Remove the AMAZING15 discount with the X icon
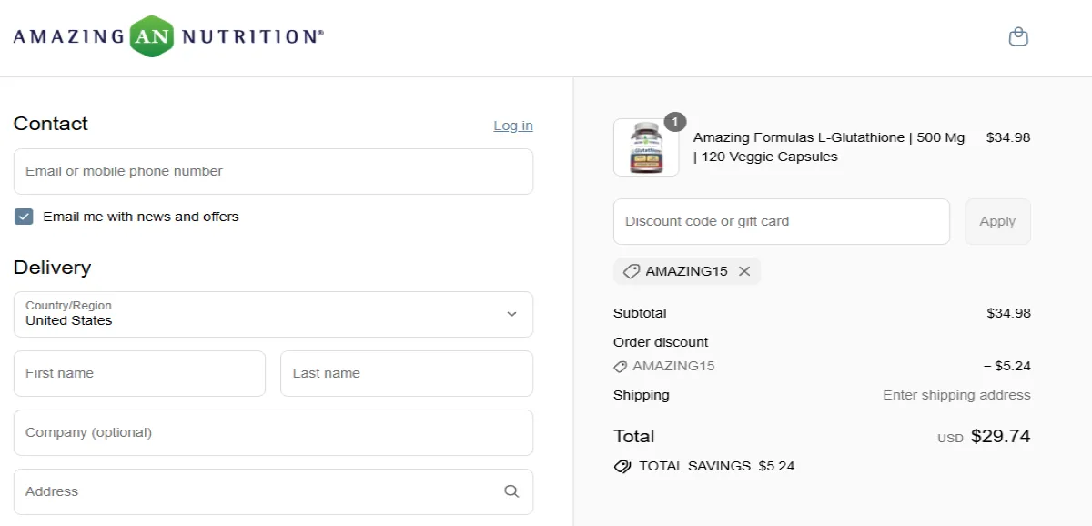The width and height of the screenshot is (1092, 526). [744, 270]
